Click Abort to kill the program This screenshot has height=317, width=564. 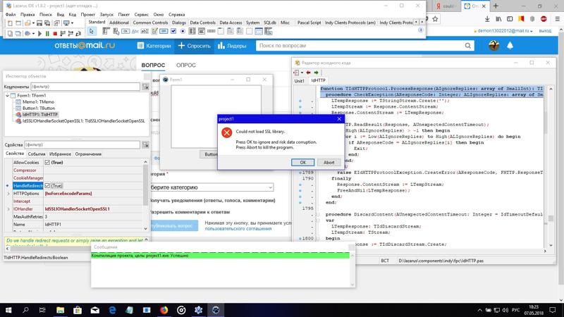(329, 162)
